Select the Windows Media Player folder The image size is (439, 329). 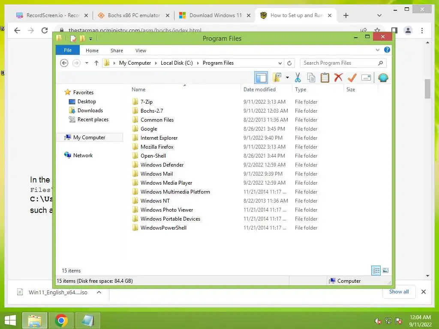[166, 182]
